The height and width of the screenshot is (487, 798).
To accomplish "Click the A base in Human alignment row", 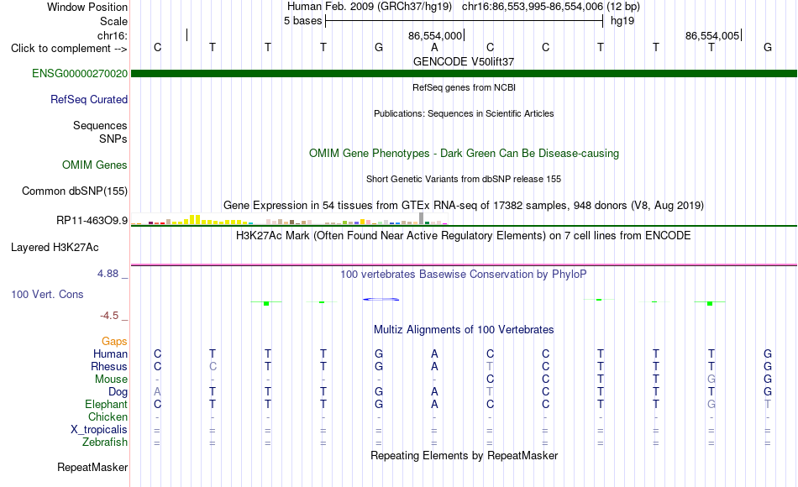I will pyautogui.click(x=434, y=353).
